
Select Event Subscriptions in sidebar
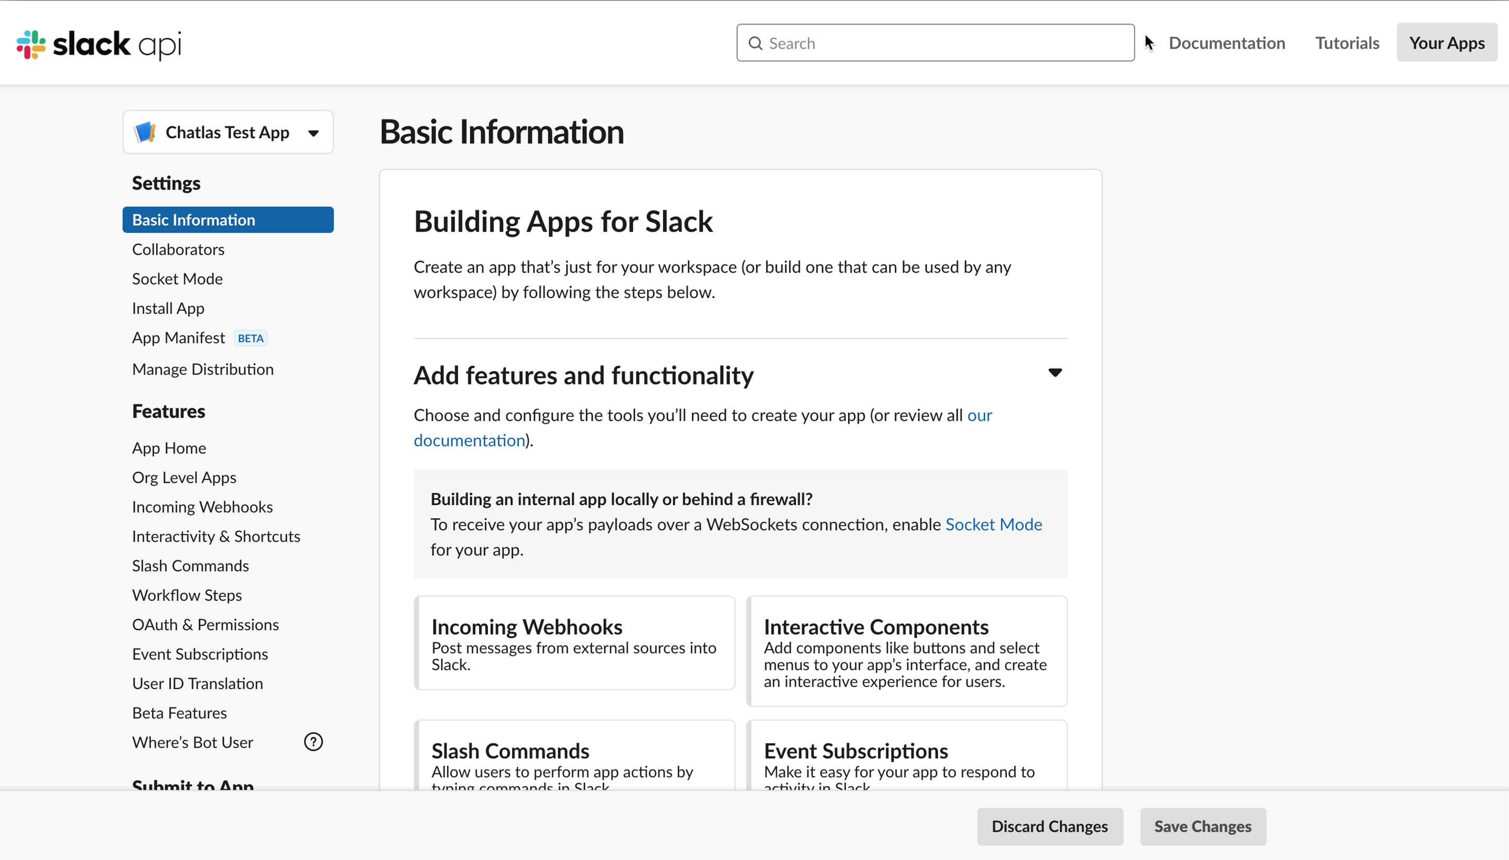click(x=200, y=655)
